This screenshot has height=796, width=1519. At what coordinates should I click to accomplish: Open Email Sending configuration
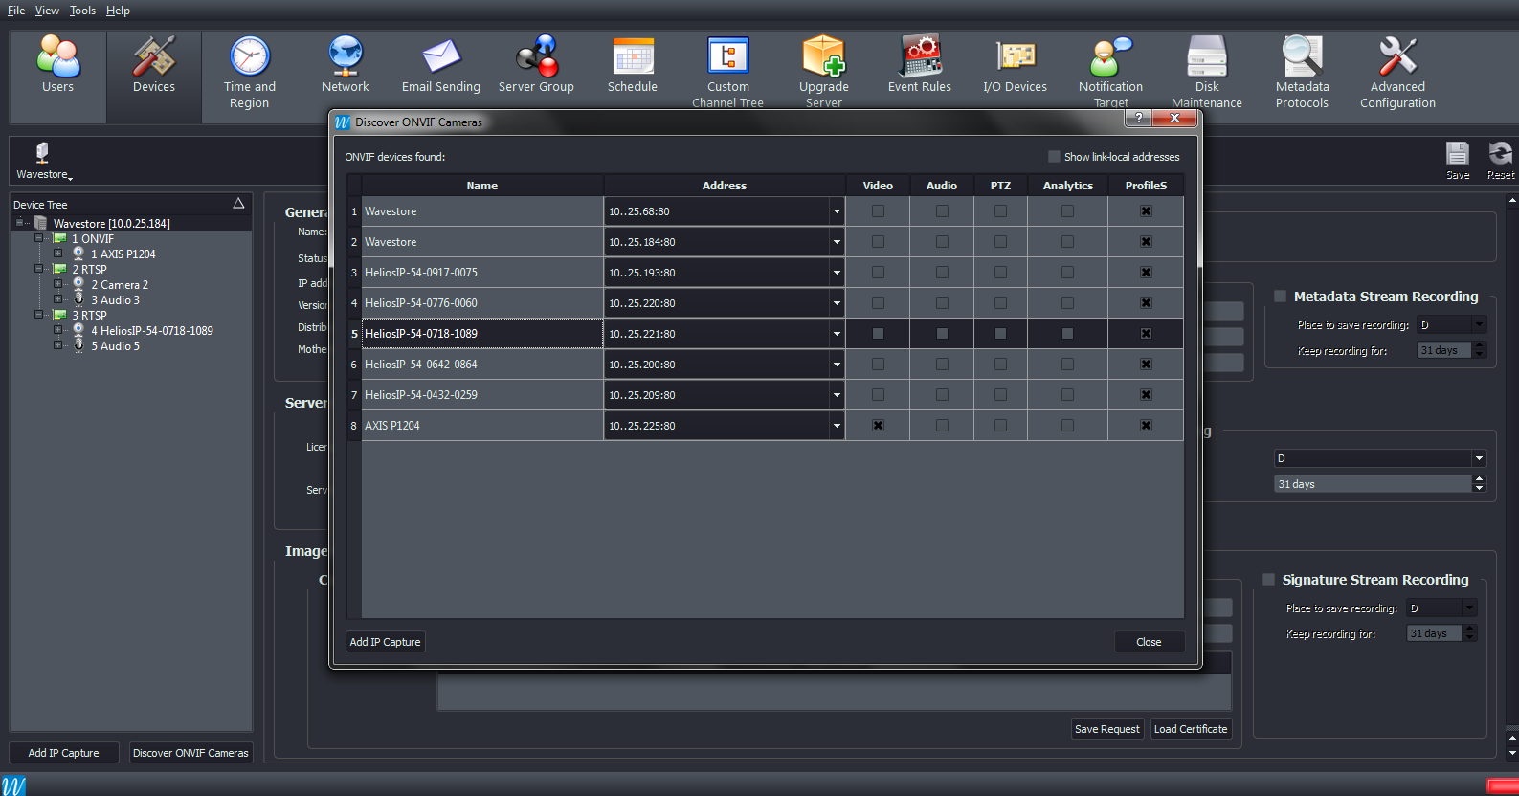tap(440, 65)
